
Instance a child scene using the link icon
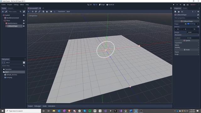click(6, 12)
